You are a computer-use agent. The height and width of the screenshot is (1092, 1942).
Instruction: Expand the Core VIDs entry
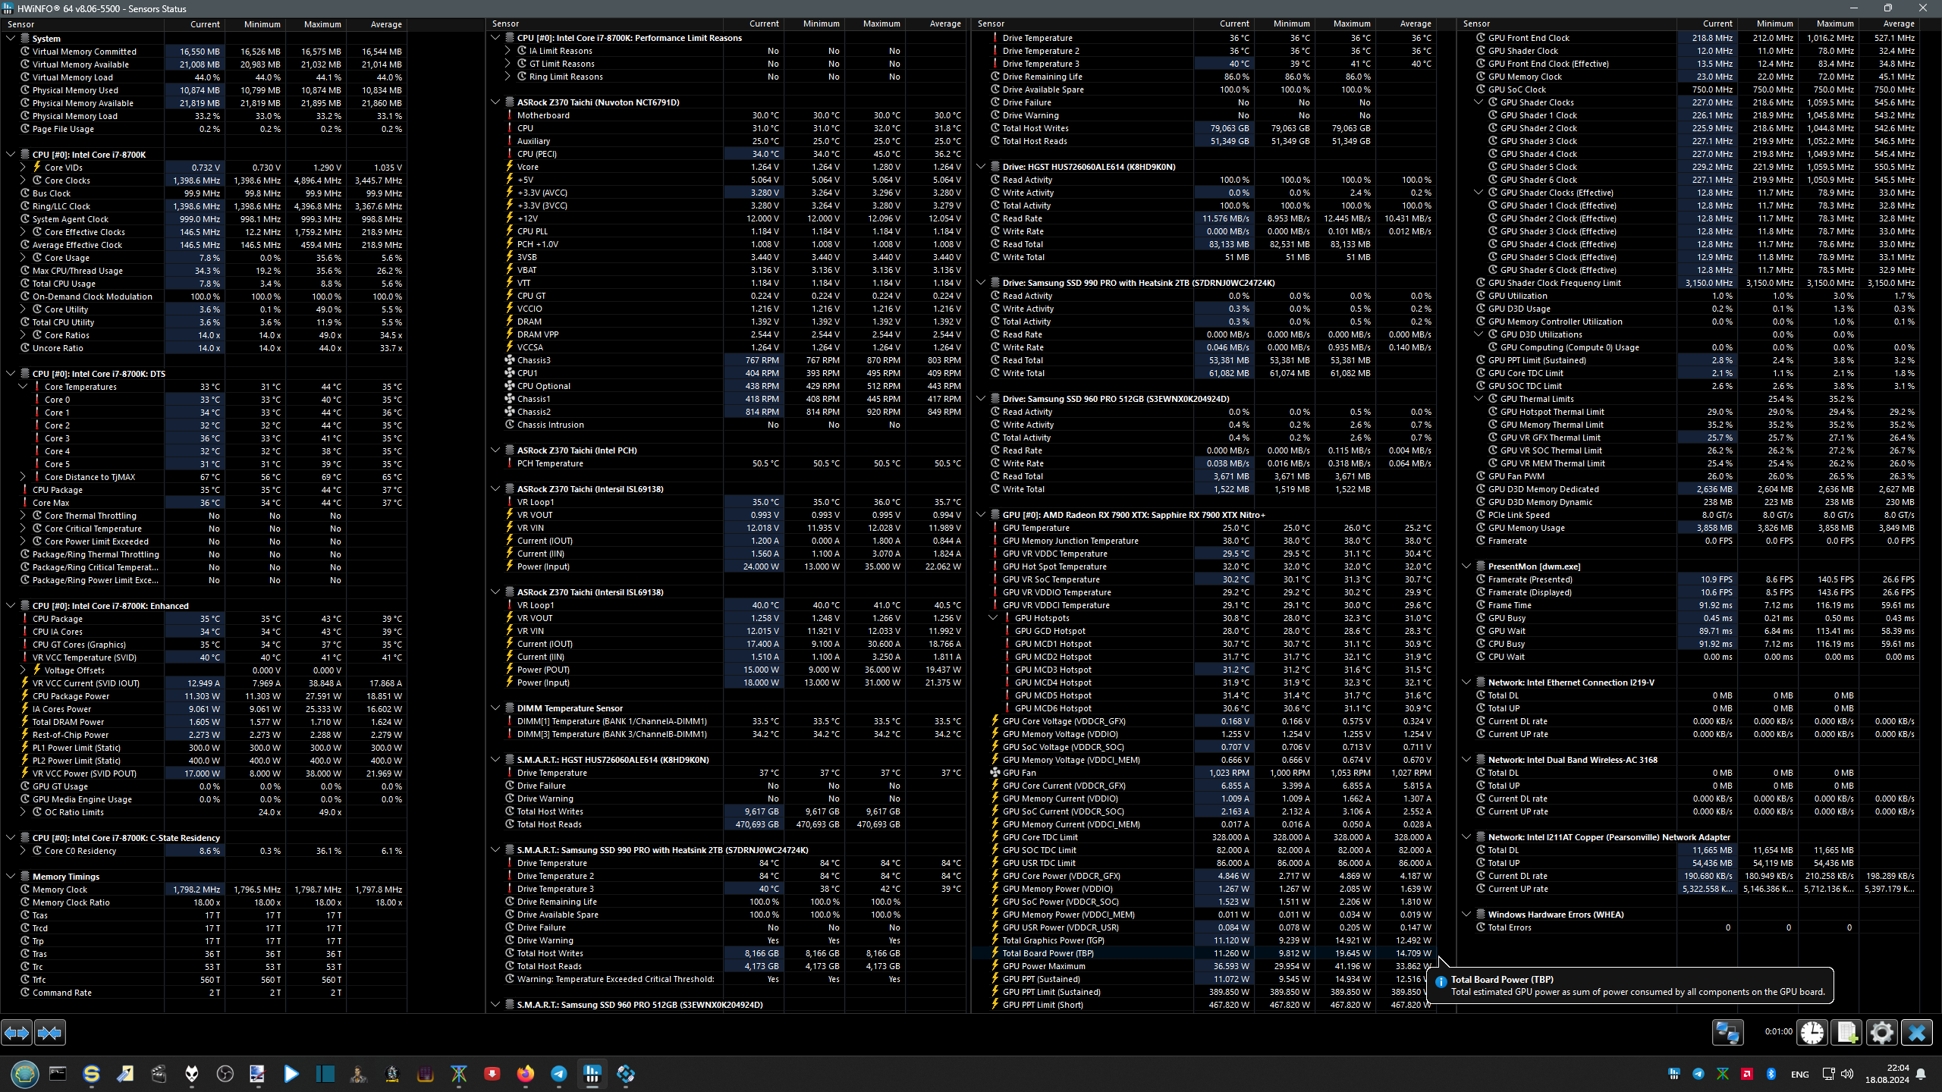tap(23, 168)
